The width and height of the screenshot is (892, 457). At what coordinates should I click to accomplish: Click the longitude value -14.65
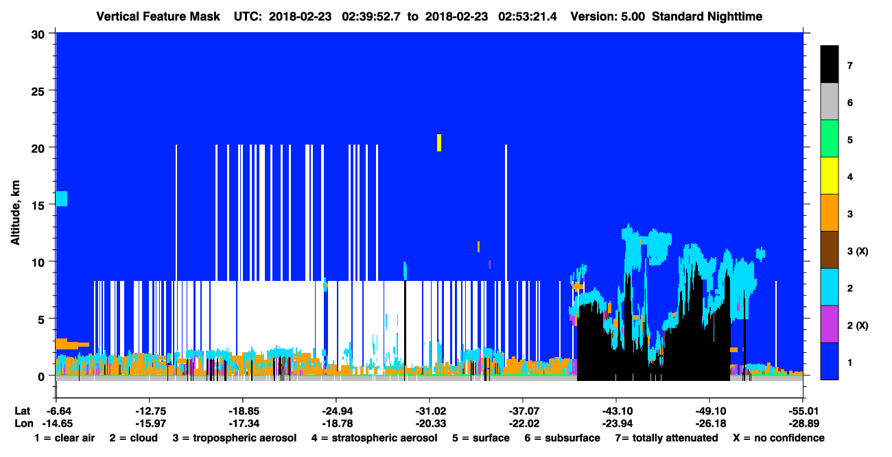click(x=56, y=423)
